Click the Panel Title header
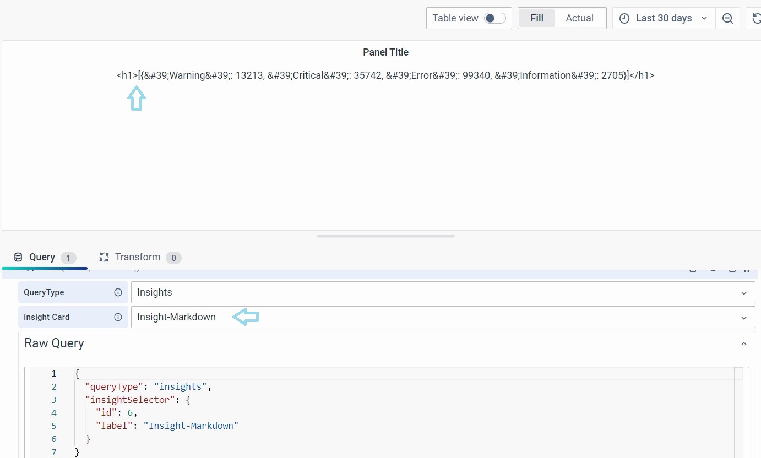 (x=385, y=52)
